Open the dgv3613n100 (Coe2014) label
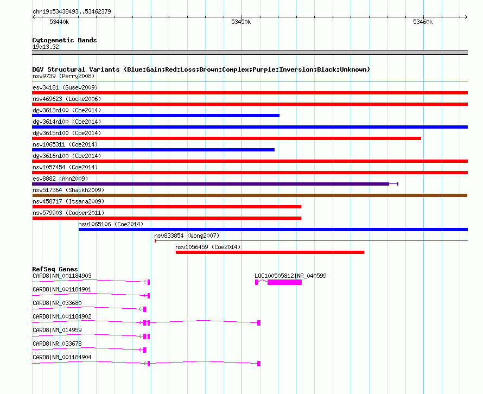The image size is (483, 394). (67, 110)
